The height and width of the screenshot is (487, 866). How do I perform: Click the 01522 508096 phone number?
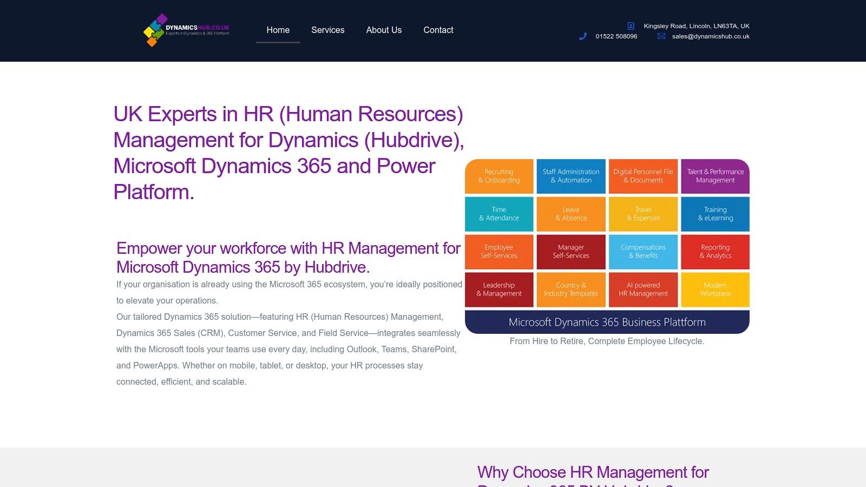point(616,36)
